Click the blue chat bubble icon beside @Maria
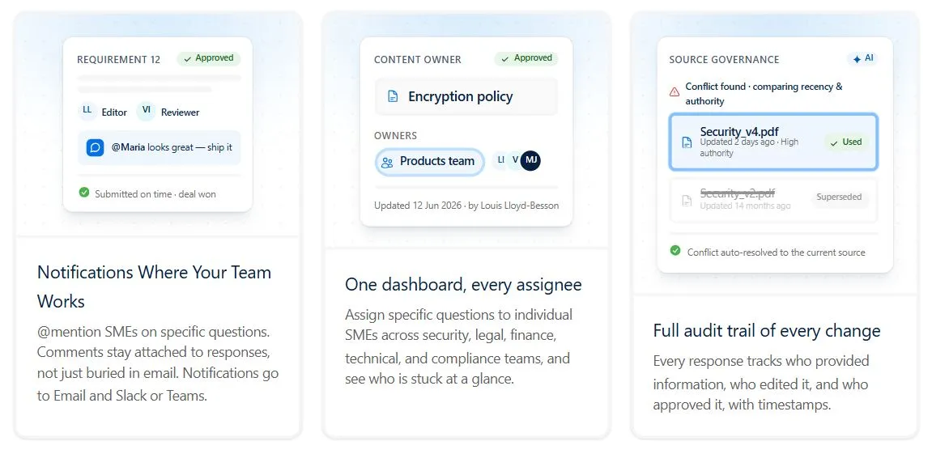Viewport: 932px width, 454px height. pos(95,147)
